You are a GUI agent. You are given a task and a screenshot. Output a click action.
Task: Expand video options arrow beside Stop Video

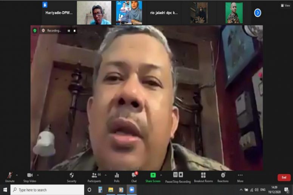click(38, 175)
